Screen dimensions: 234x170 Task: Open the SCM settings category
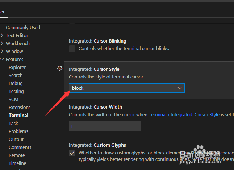tap(13, 99)
